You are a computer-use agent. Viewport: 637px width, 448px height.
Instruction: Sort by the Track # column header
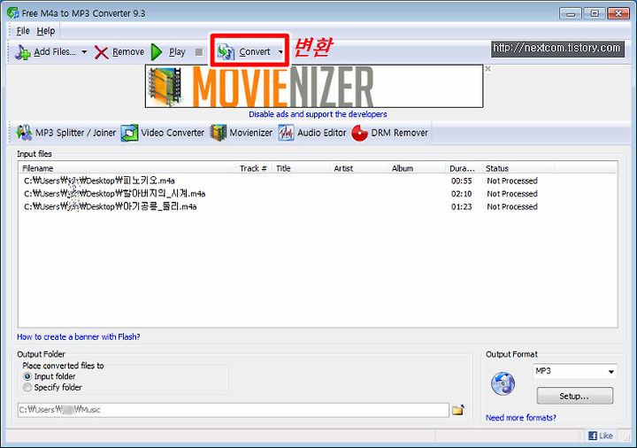[x=254, y=168]
